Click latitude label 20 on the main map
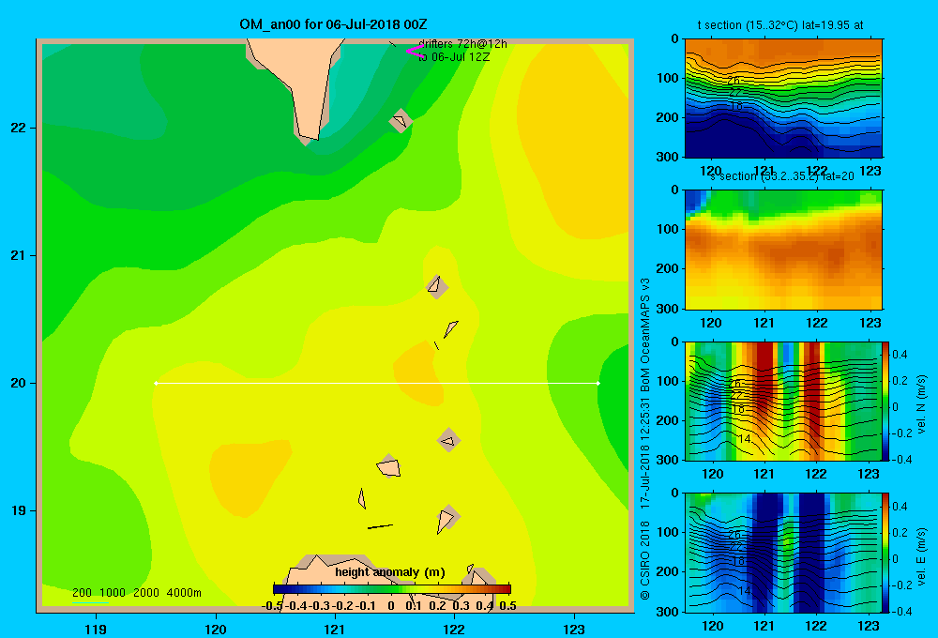 19,383
